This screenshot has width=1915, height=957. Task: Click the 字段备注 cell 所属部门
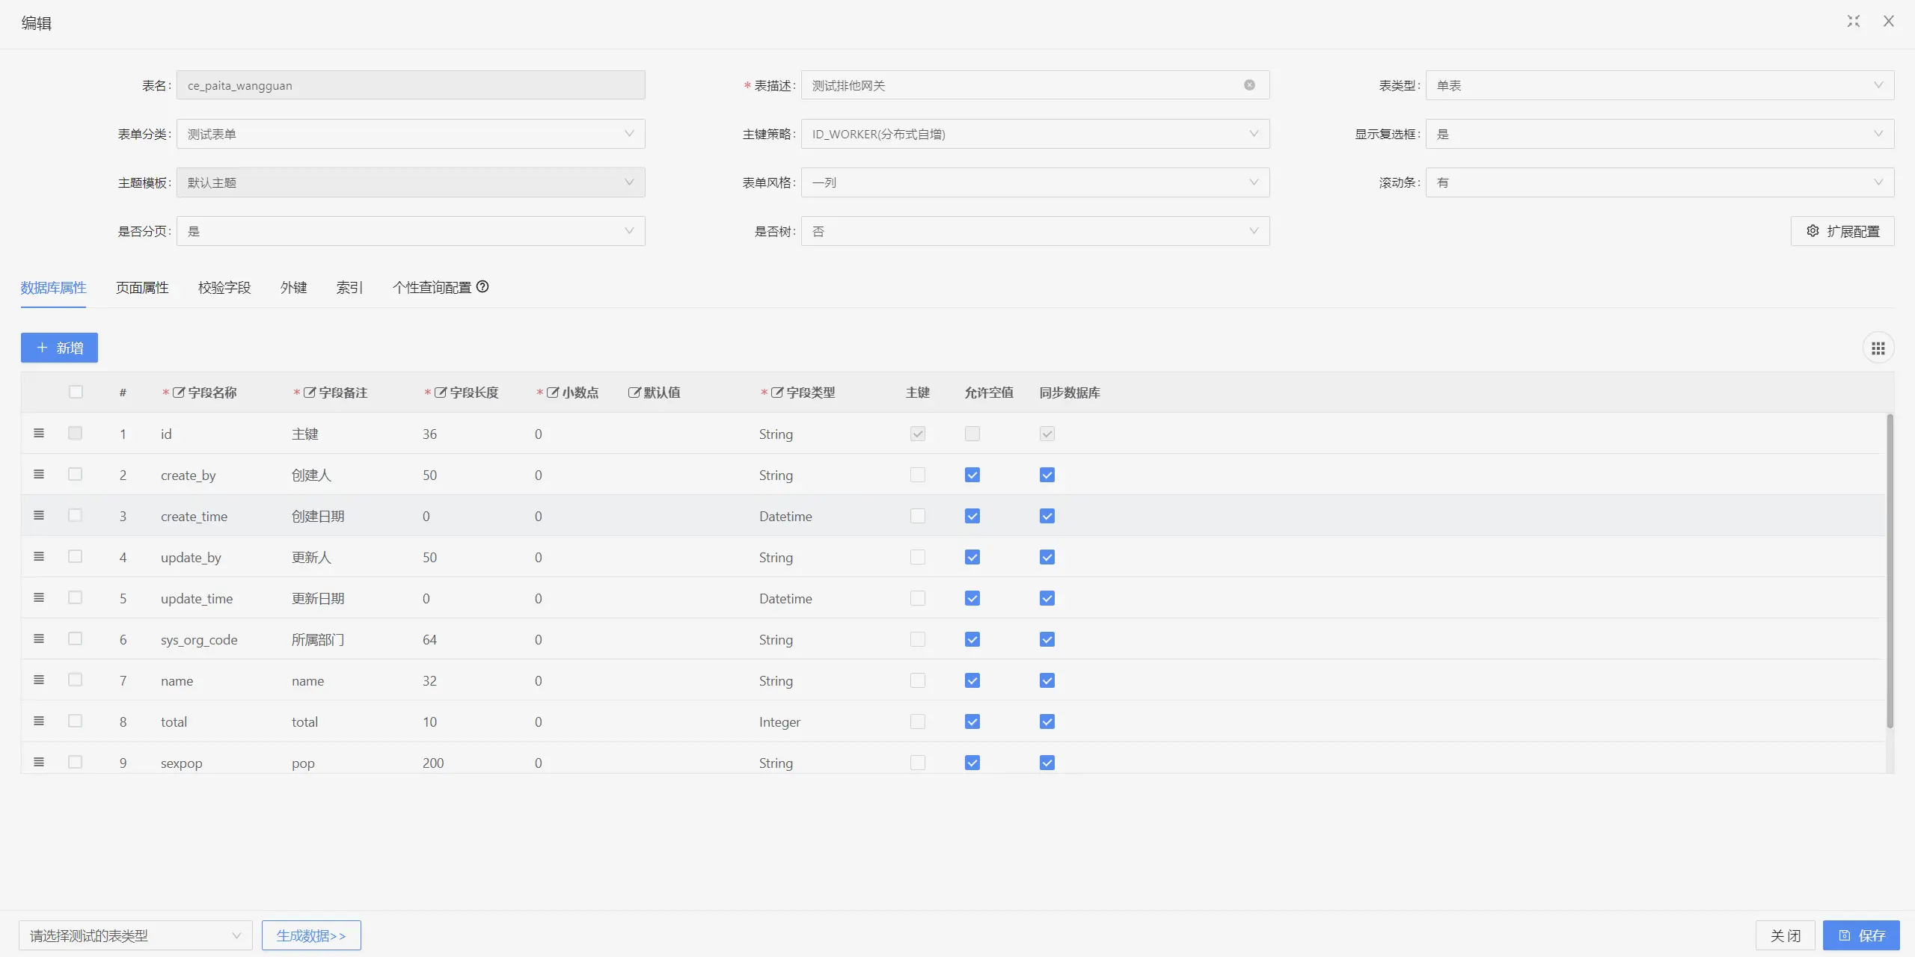318,639
